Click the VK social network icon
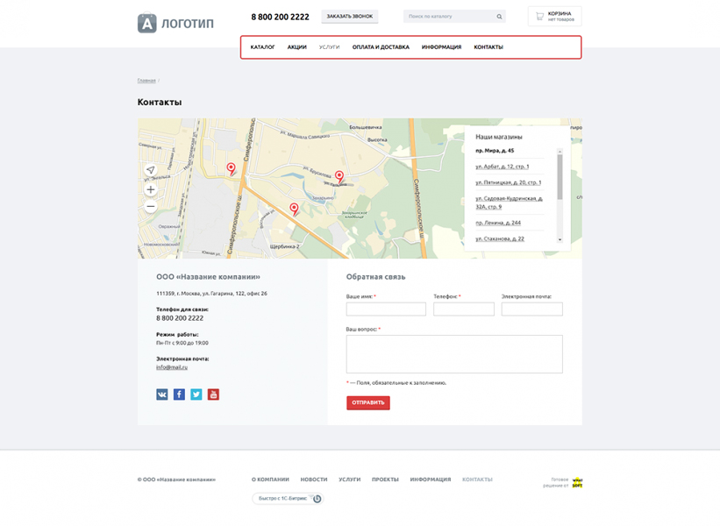Viewport: 720px width, 526px height. coord(162,394)
